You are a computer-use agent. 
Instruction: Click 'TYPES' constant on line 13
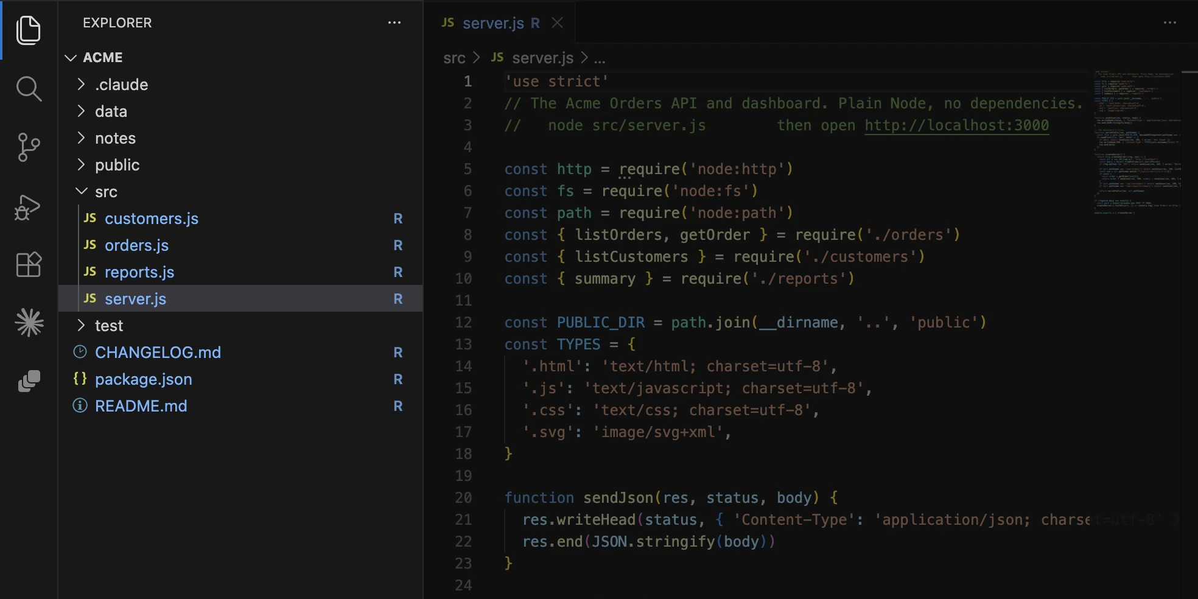(578, 345)
